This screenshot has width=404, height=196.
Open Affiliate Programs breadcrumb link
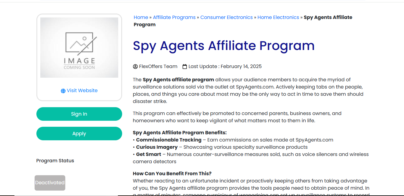tap(174, 17)
